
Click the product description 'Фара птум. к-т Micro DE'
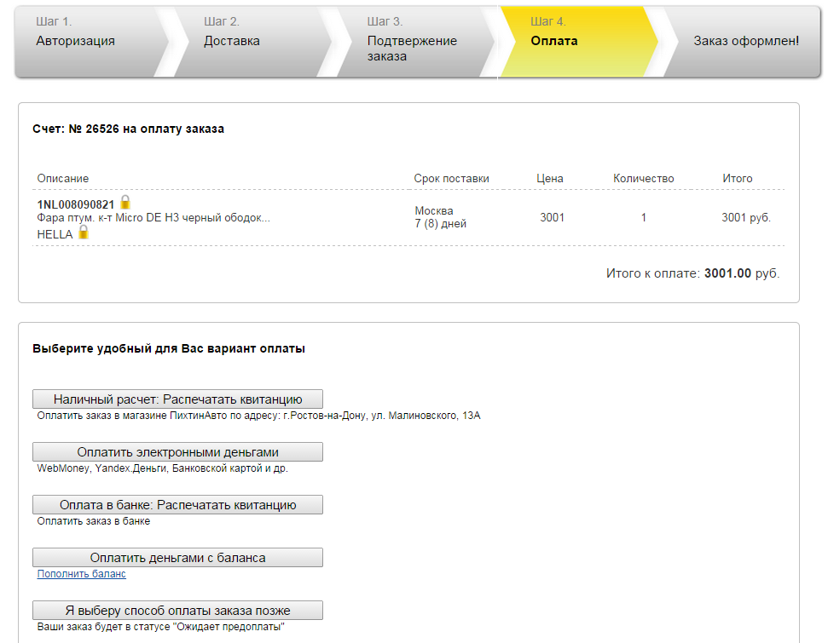(153, 218)
